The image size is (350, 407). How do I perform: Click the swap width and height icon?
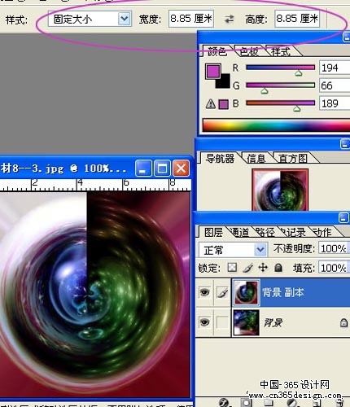[x=230, y=19]
